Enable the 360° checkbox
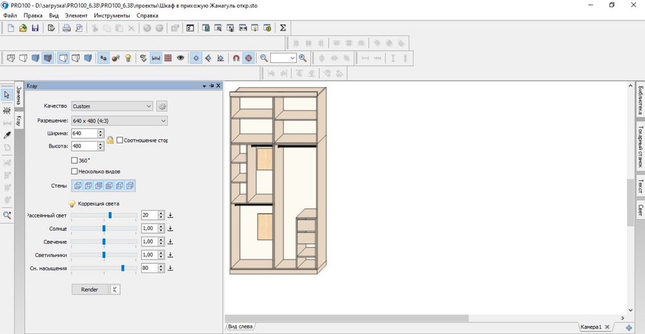 pos(74,161)
